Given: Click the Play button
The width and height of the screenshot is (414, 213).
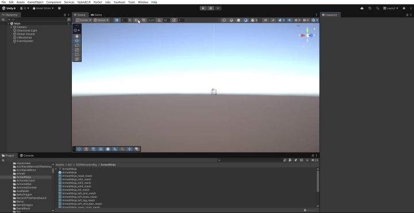Looking at the screenshot, I should point(204,8).
